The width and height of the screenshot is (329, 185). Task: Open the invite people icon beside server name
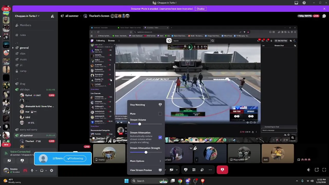(52, 16)
